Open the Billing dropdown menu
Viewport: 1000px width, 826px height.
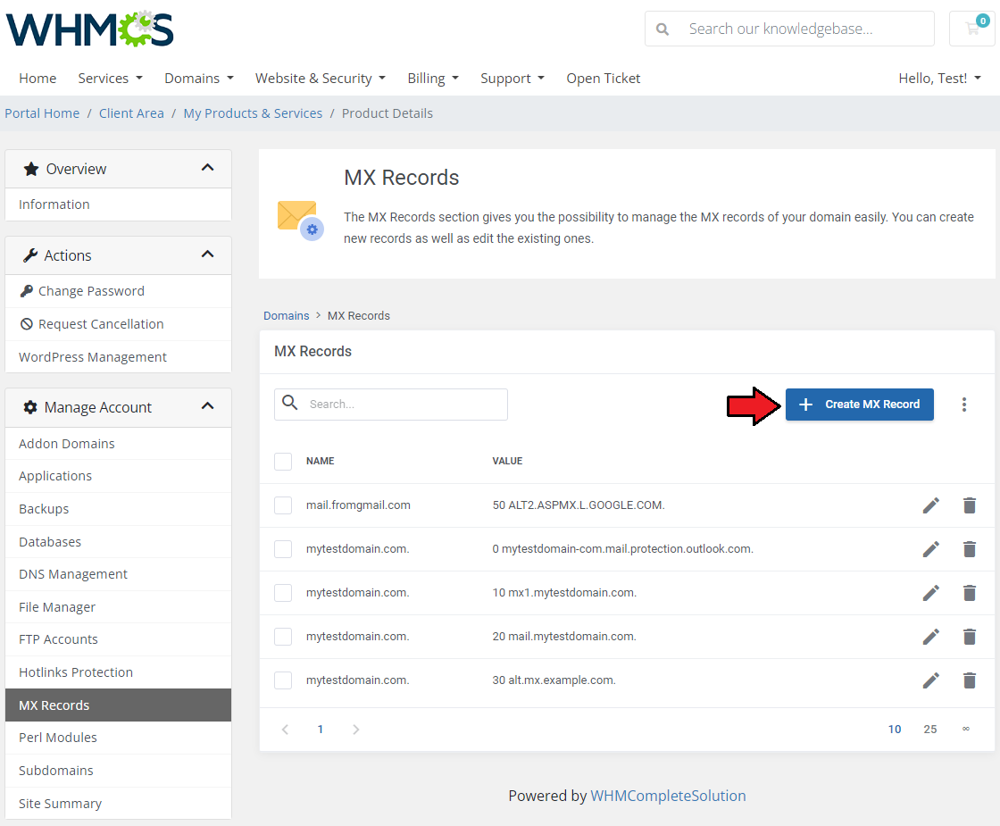tap(433, 79)
